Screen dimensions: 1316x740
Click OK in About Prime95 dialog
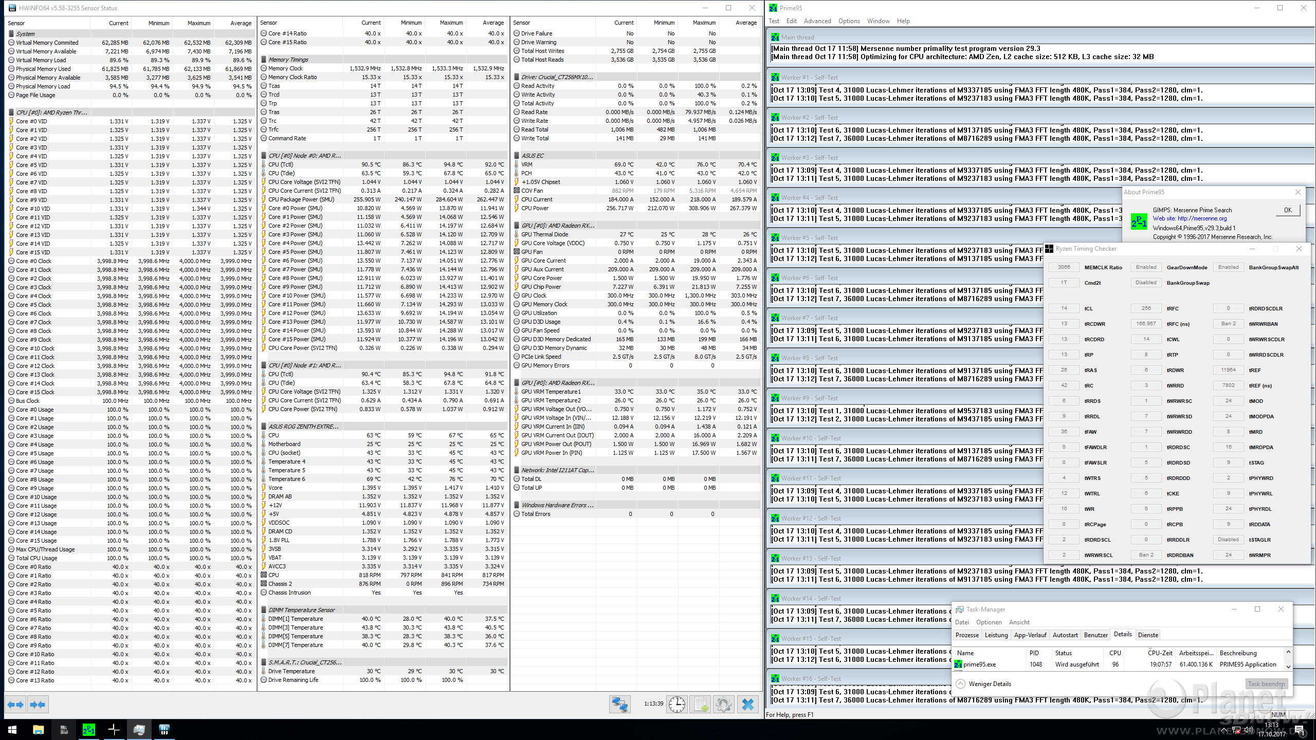[1288, 210]
